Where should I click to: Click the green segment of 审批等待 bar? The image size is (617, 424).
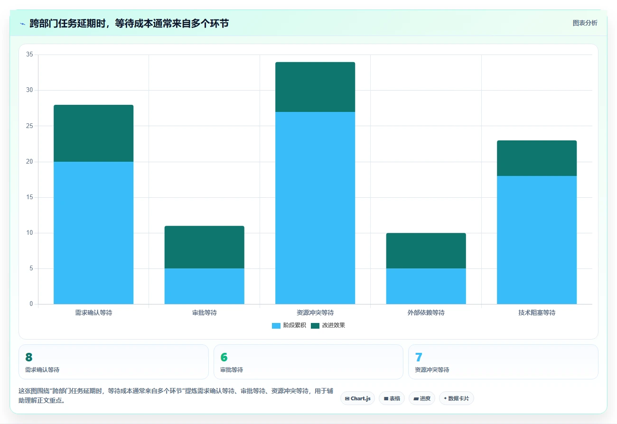(x=204, y=247)
